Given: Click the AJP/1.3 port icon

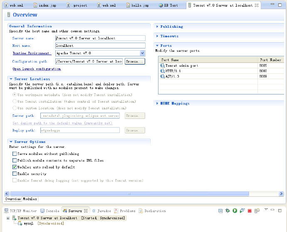Looking at the screenshot, I should click(162, 76).
